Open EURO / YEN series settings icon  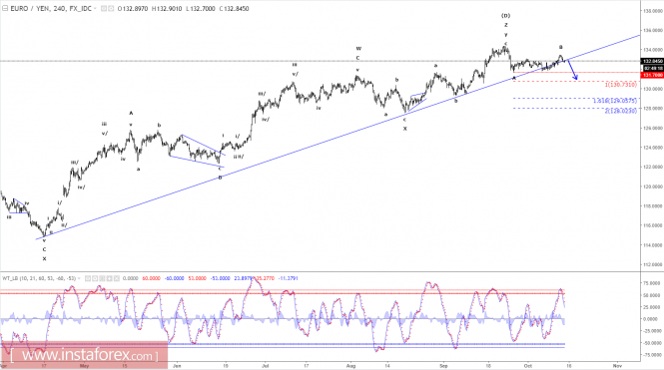pos(111,8)
